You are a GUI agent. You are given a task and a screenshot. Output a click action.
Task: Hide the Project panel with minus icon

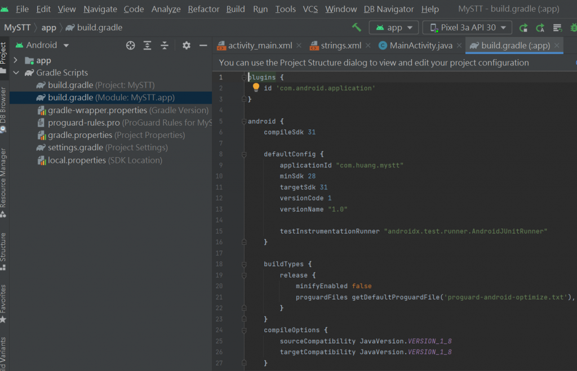coord(203,45)
